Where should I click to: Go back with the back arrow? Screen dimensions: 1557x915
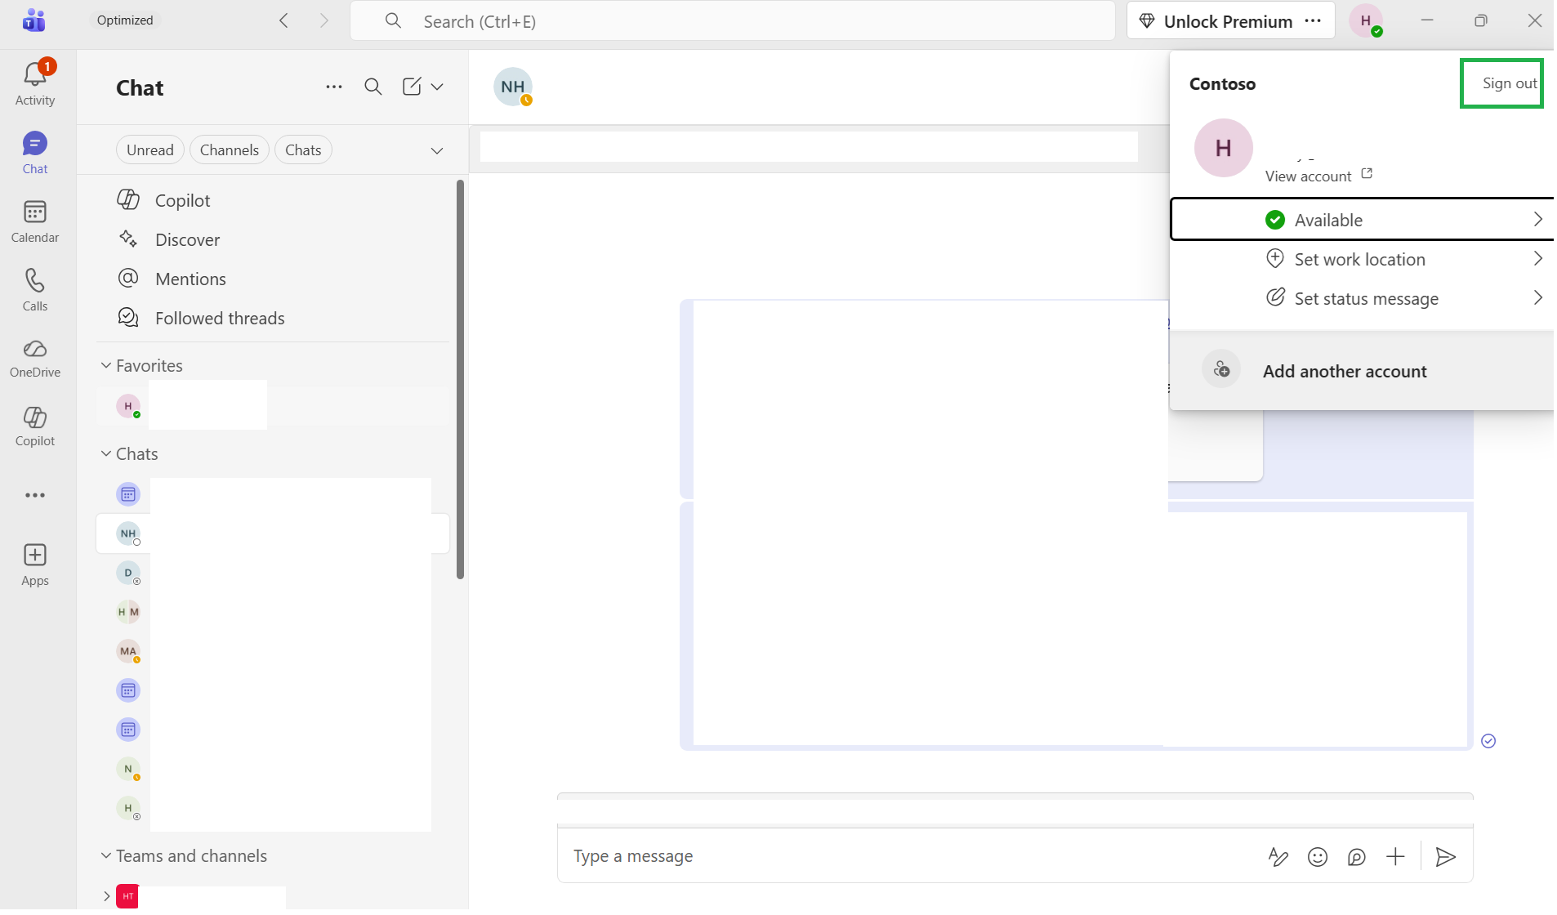(x=284, y=21)
